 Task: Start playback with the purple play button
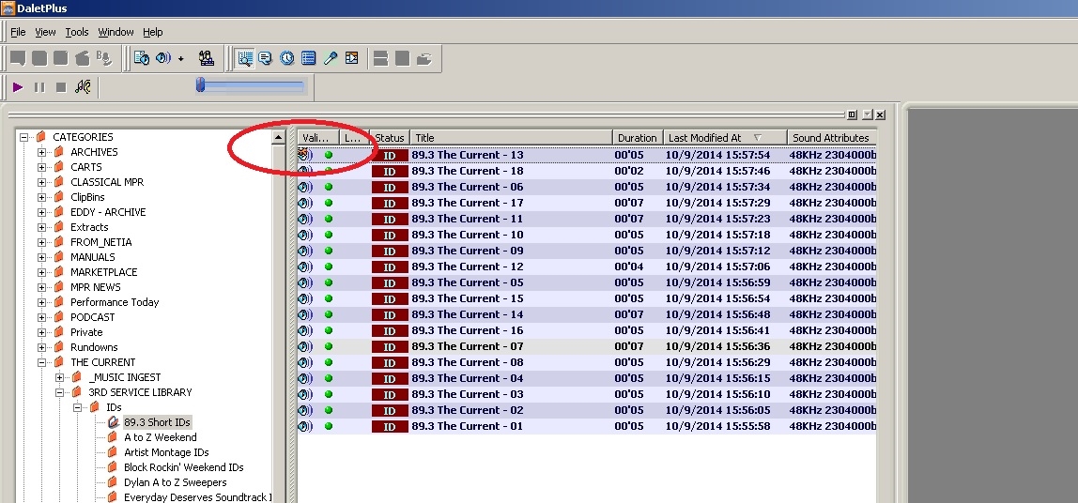tap(18, 87)
